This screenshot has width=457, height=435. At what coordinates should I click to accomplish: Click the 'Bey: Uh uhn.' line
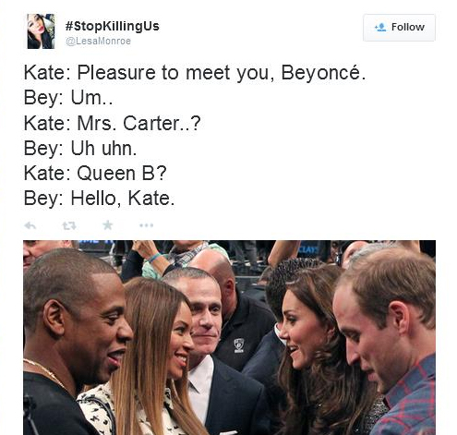(80, 148)
